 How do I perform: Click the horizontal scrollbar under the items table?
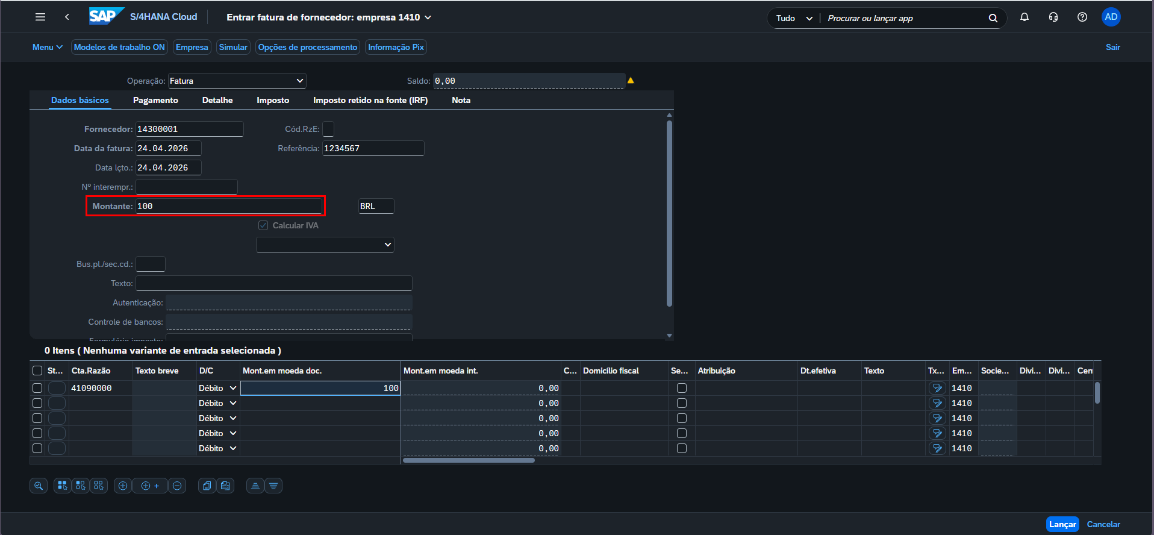coord(469,460)
